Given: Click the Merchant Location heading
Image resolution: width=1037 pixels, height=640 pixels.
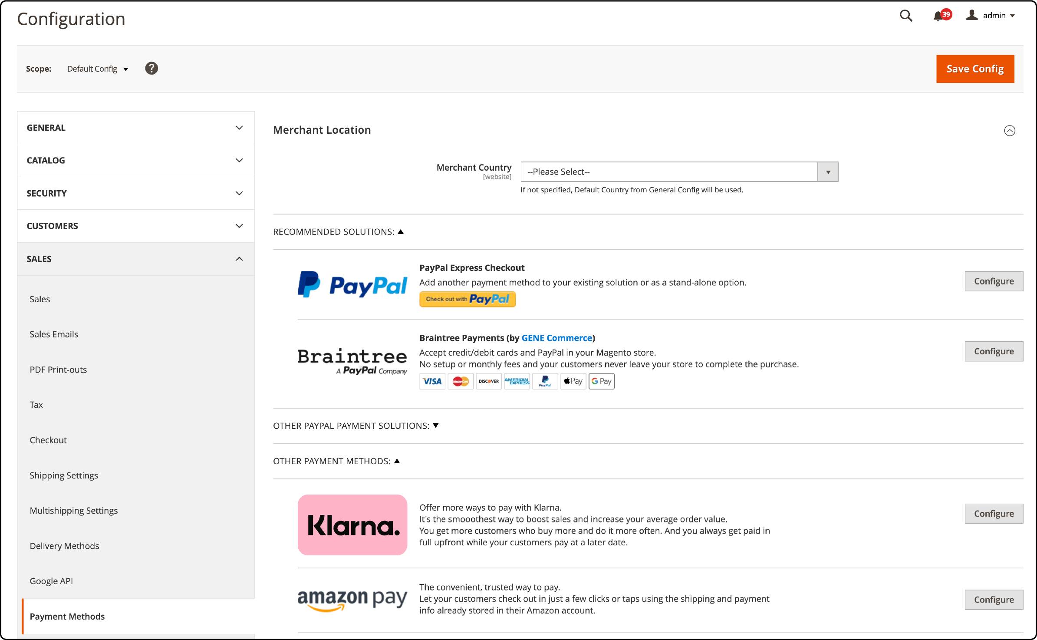Looking at the screenshot, I should (x=322, y=130).
